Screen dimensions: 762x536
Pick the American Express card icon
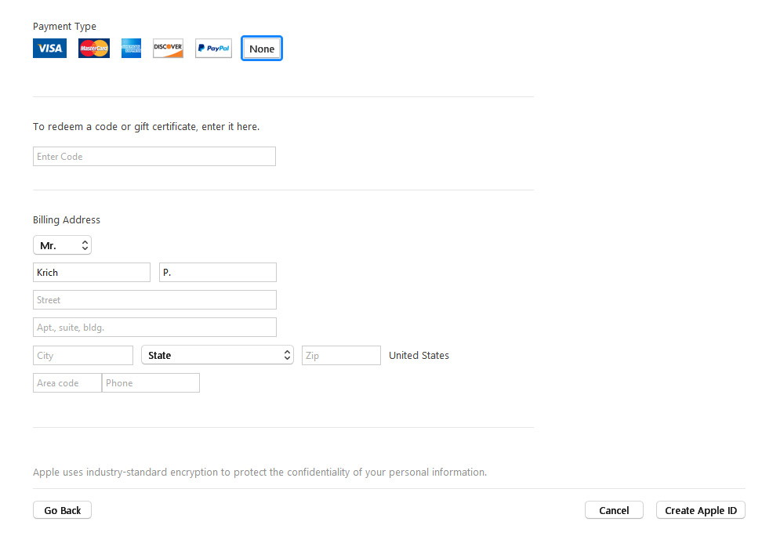(131, 49)
